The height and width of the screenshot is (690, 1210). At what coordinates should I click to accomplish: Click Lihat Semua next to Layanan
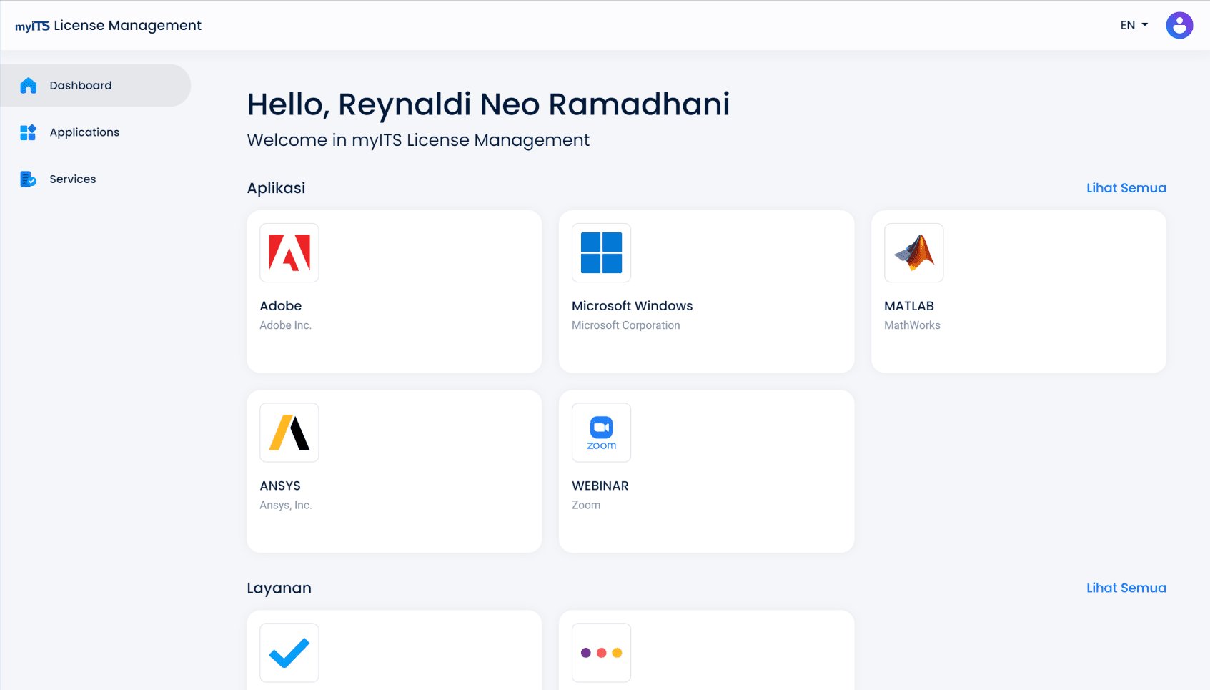pyautogui.click(x=1126, y=588)
